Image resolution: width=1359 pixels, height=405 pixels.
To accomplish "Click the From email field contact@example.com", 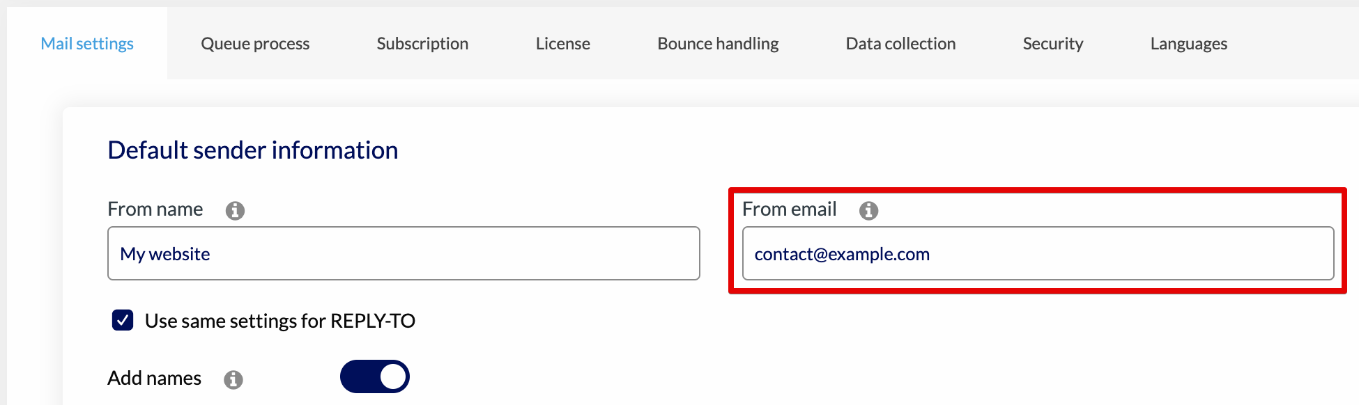I will click(1038, 253).
